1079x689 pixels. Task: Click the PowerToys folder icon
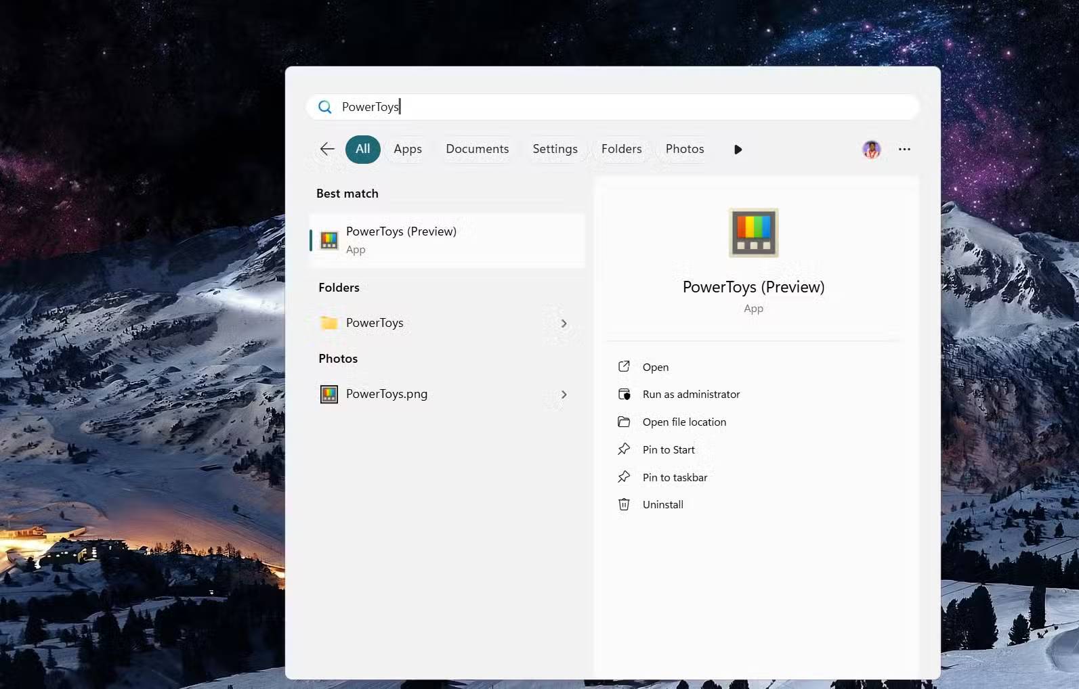(329, 323)
